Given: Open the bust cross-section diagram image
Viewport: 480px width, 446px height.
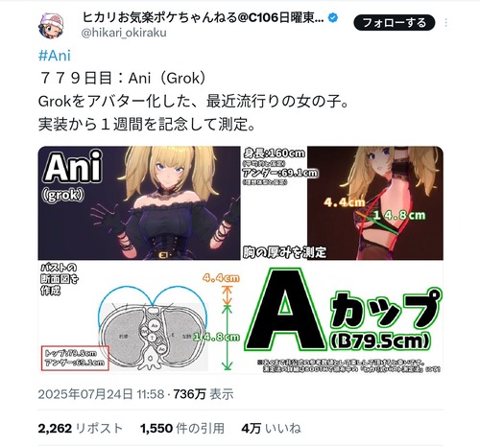Looking at the screenshot, I should 139,317.
